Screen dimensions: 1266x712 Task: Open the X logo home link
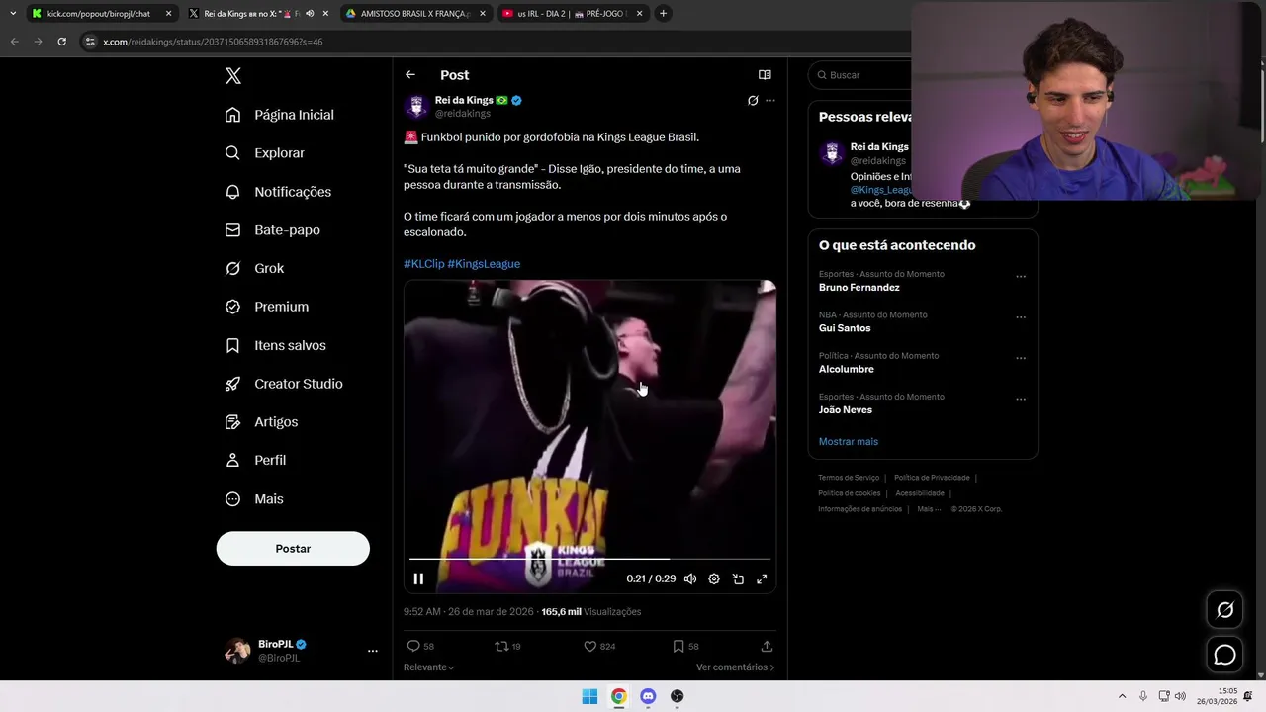tap(233, 76)
